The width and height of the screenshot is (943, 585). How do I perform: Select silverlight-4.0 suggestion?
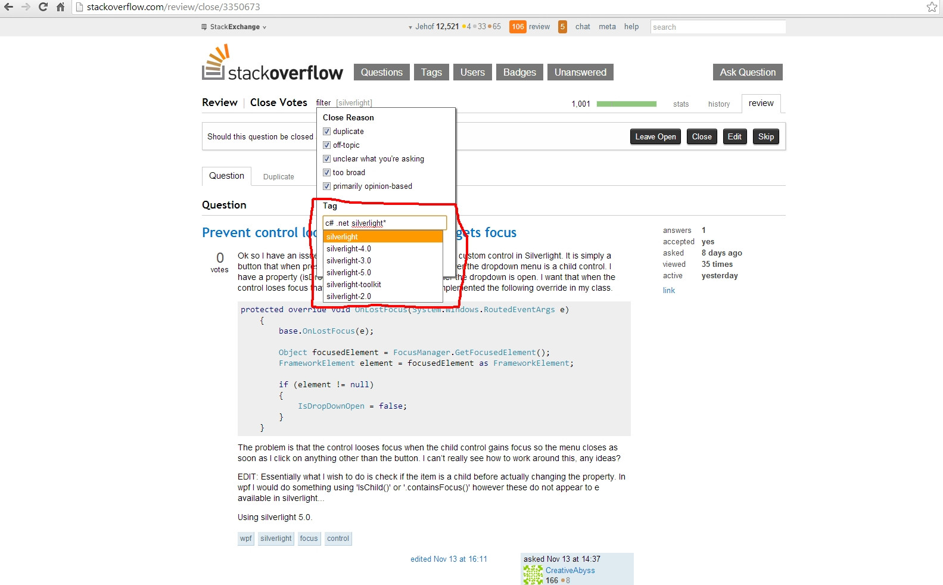click(x=383, y=249)
